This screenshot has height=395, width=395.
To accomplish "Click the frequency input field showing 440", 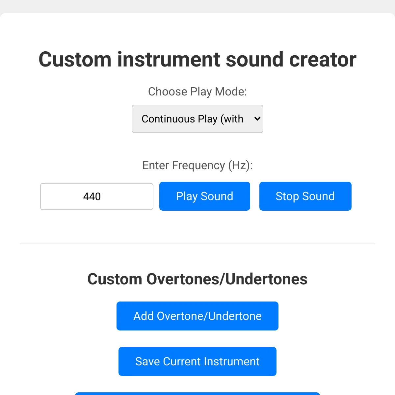I will coord(97,197).
